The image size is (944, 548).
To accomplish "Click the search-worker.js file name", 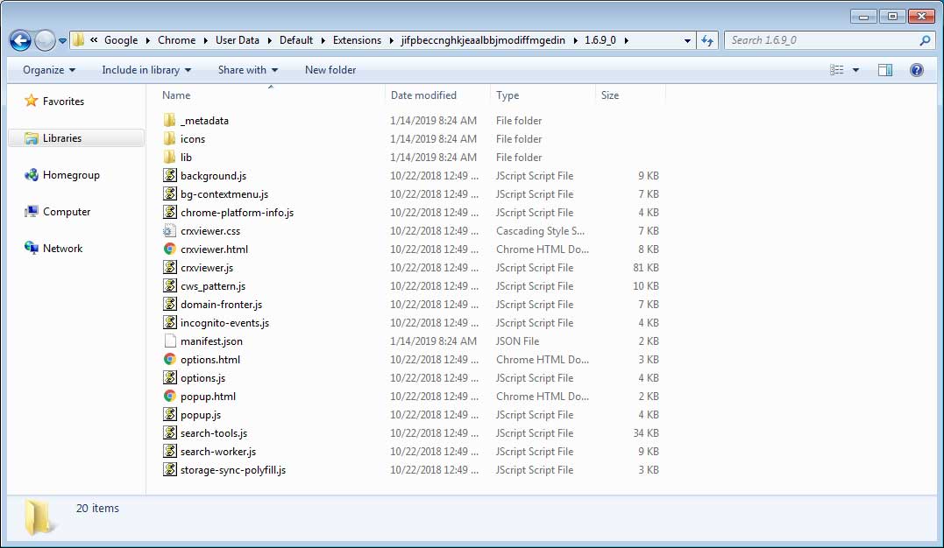I will (x=218, y=451).
